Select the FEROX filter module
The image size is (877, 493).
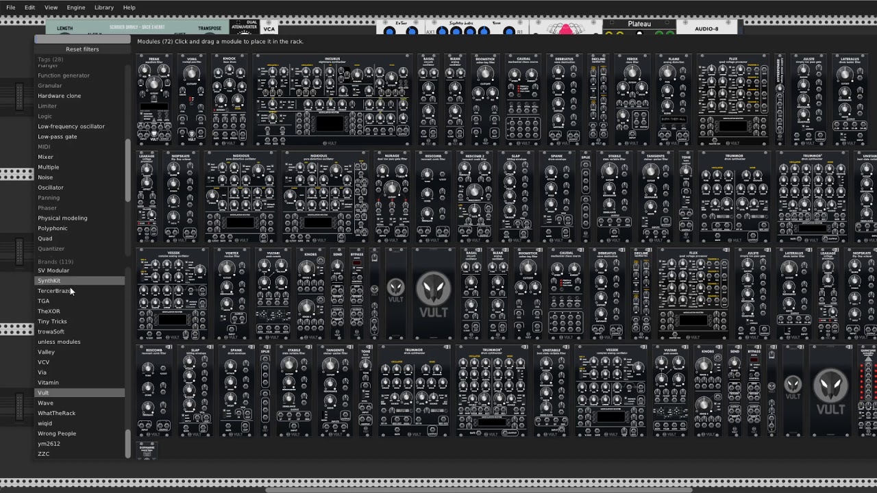(632, 101)
